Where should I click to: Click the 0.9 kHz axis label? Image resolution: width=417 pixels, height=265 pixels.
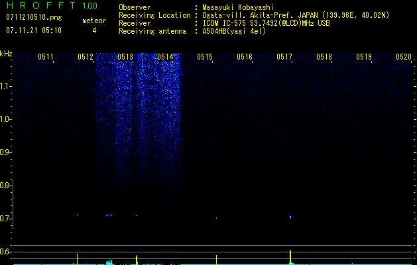(x=5, y=152)
